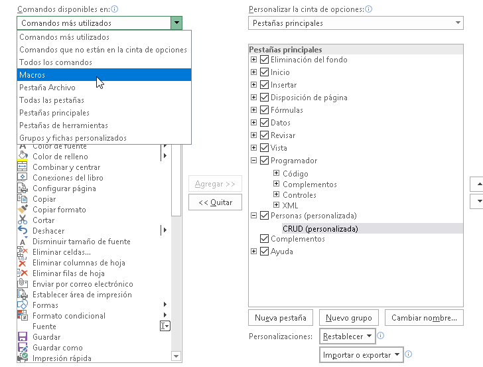This screenshot has width=483, height=367.
Task: Click the Cambiar nombre button
Action: pyautogui.click(x=424, y=318)
